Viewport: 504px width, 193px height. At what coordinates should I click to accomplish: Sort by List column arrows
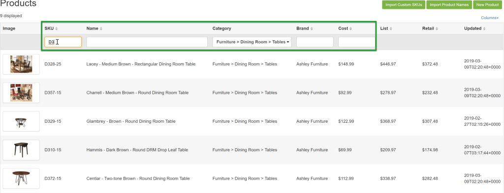pyautogui.click(x=390, y=28)
